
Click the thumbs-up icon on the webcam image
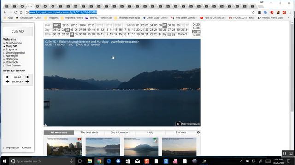click(x=45, y=125)
